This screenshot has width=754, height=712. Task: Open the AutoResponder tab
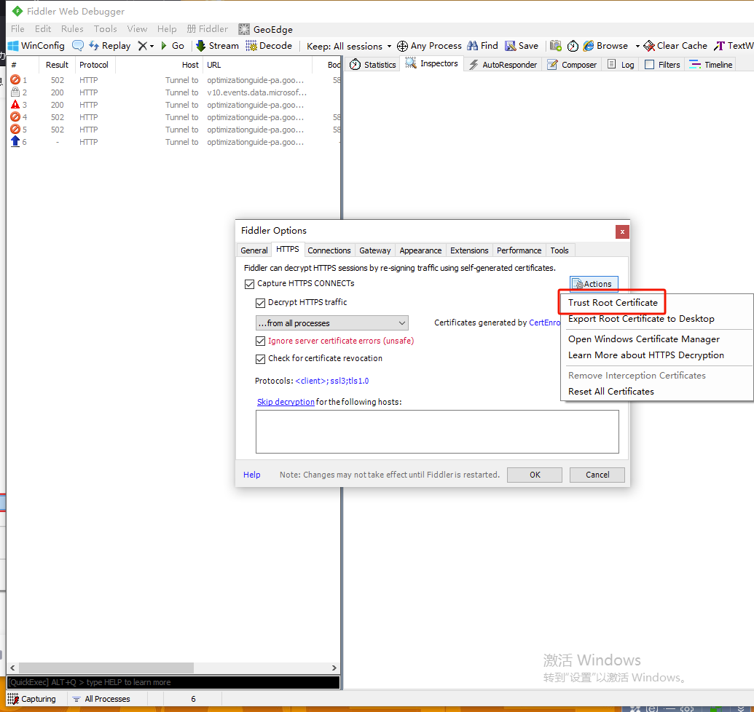pos(503,64)
